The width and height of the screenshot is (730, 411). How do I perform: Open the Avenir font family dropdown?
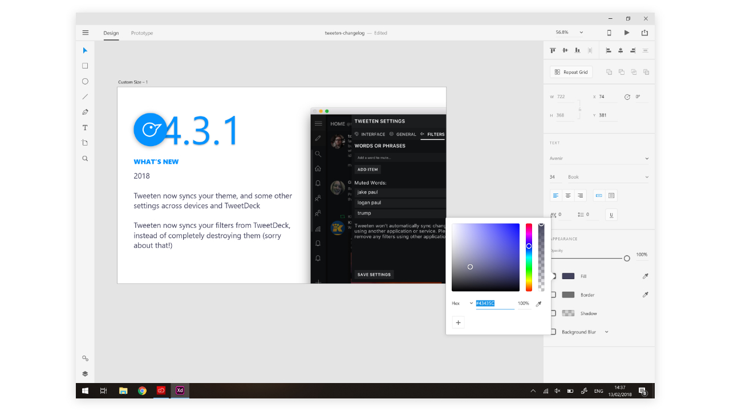599,158
